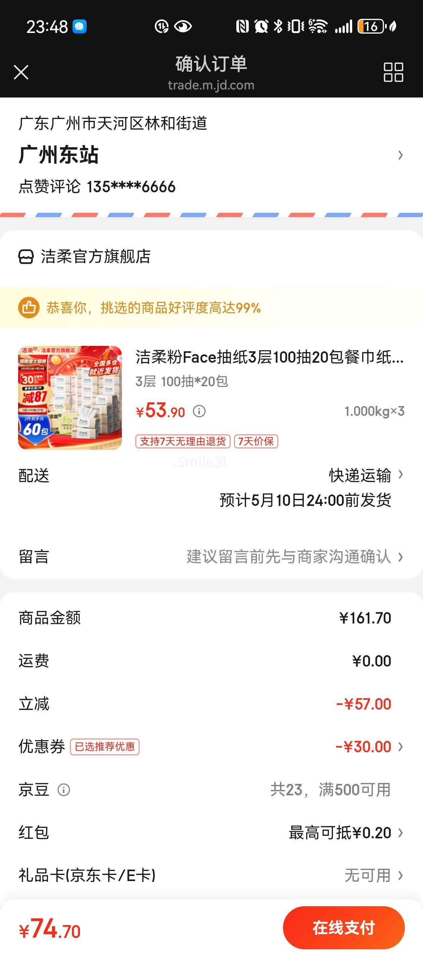Tap the 7天价保 price protection tag
This screenshot has width=423, height=956.
click(x=256, y=441)
